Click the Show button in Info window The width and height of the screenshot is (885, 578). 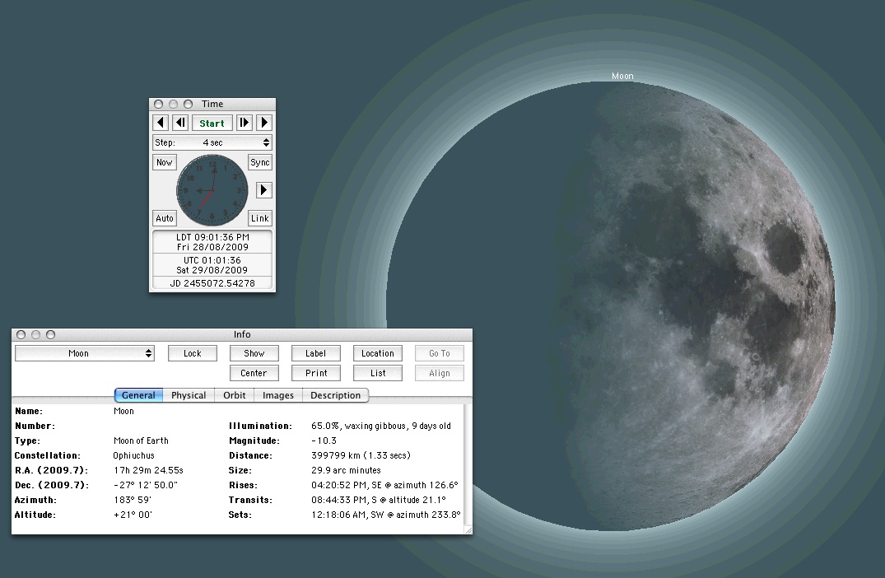point(254,353)
